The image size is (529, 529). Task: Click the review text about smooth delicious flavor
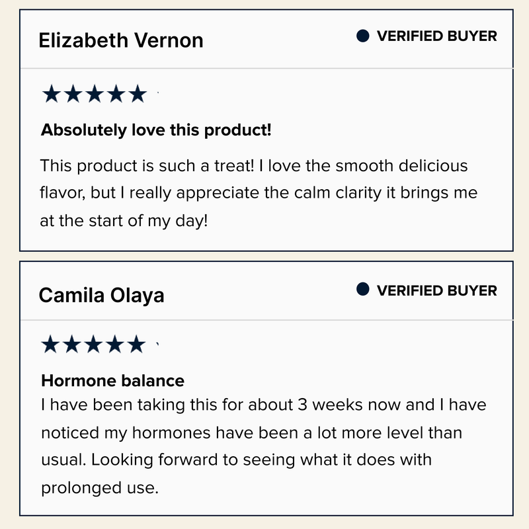(259, 193)
